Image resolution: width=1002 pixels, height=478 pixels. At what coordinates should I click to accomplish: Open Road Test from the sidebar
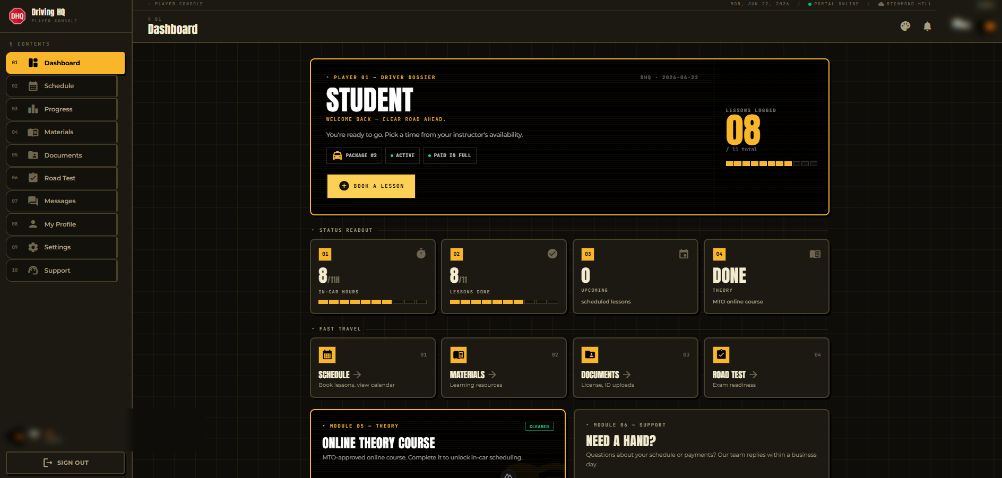pyautogui.click(x=62, y=178)
